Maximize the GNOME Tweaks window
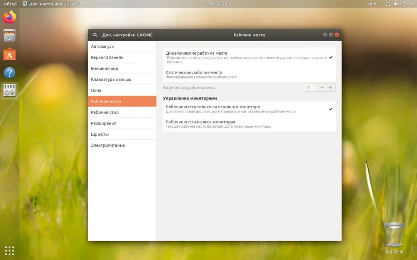This screenshot has height=260, width=417. click(331, 35)
